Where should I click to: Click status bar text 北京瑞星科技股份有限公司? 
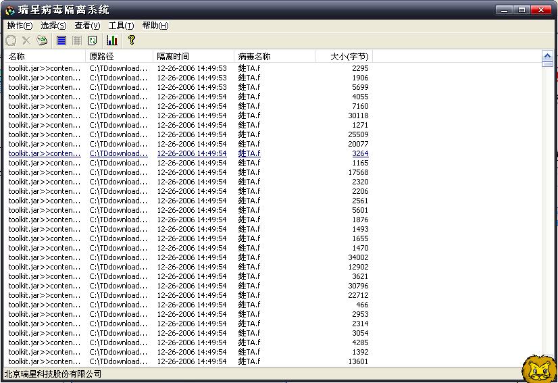point(53,374)
